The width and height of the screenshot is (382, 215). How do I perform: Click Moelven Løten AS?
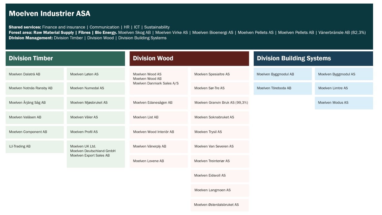(x=96, y=74)
